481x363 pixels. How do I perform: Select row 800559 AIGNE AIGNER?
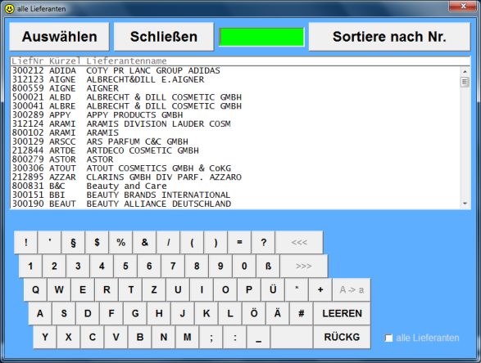(x=236, y=88)
